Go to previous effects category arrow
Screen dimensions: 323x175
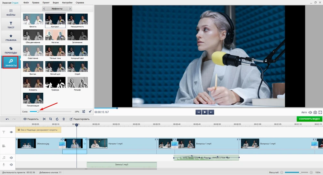44,9
